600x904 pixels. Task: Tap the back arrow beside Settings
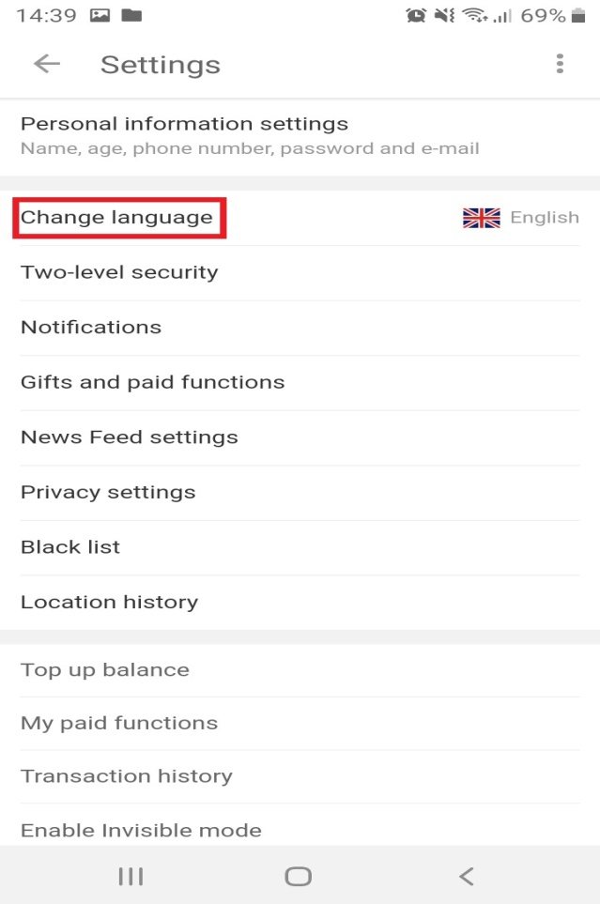click(x=47, y=64)
